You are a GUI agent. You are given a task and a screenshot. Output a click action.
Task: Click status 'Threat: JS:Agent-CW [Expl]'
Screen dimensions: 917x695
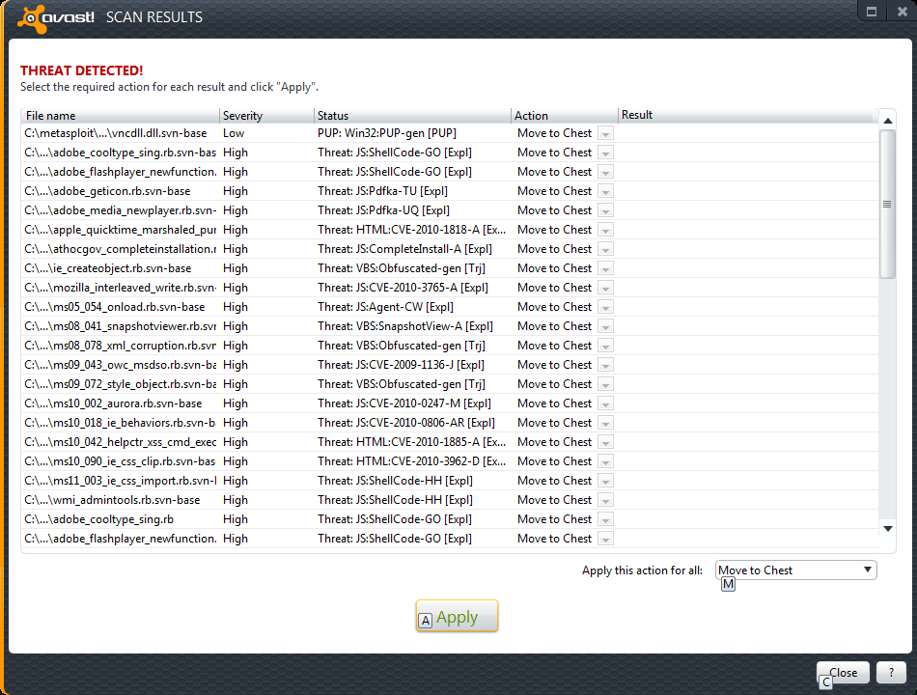(x=385, y=307)
